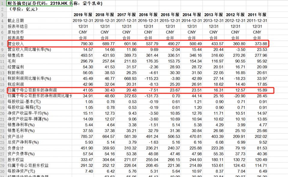The width and height of the screenshot is (288, 177).
Task: Click the date cell 2019-12-31
Action: point(83,21)
